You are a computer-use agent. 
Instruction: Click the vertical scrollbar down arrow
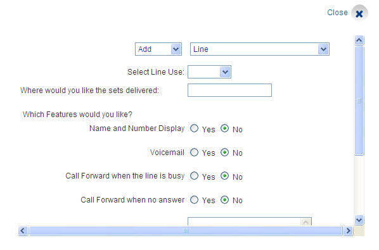pyautogui.click(x=359, y=220)
